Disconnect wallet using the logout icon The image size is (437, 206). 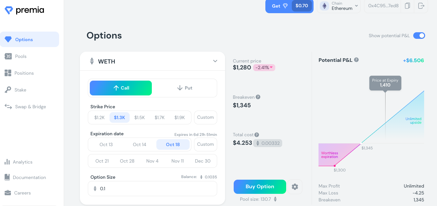(421, 6)
